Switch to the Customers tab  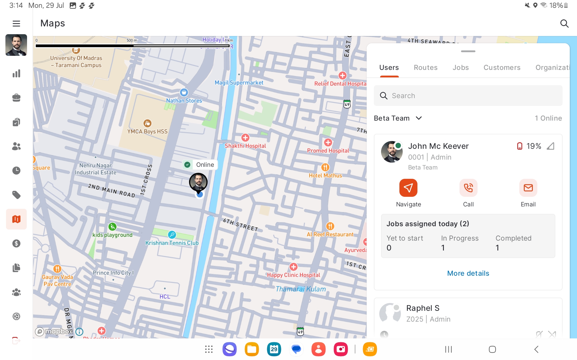502,67
